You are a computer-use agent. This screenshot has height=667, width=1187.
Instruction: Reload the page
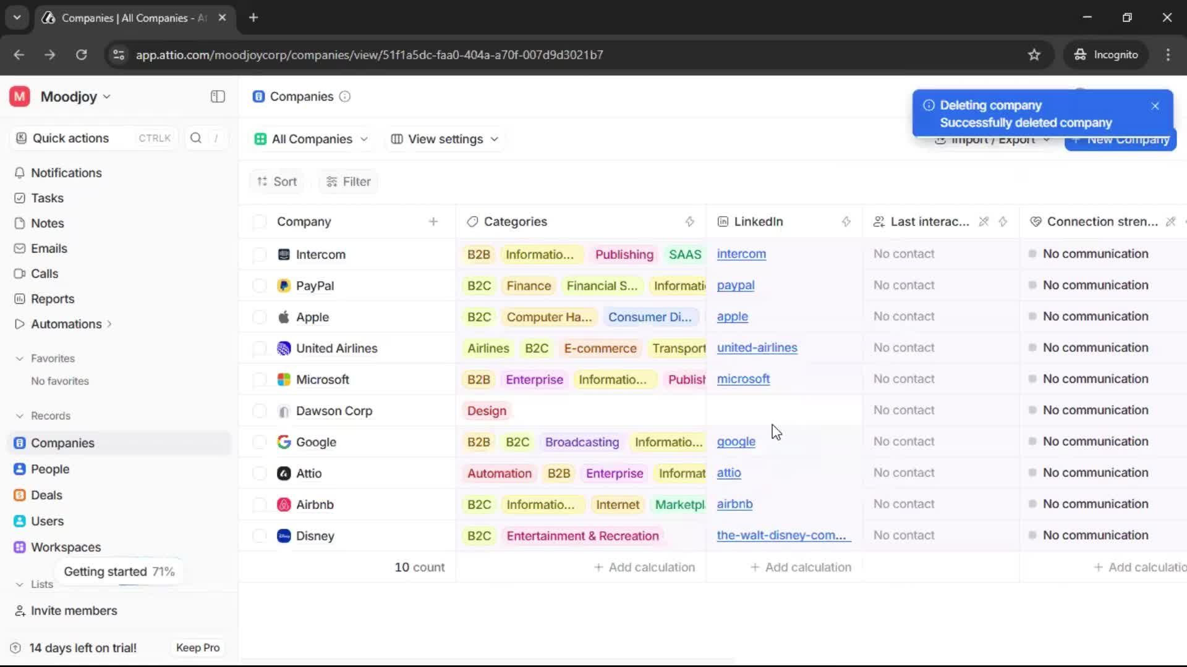[x=81, y=55]
